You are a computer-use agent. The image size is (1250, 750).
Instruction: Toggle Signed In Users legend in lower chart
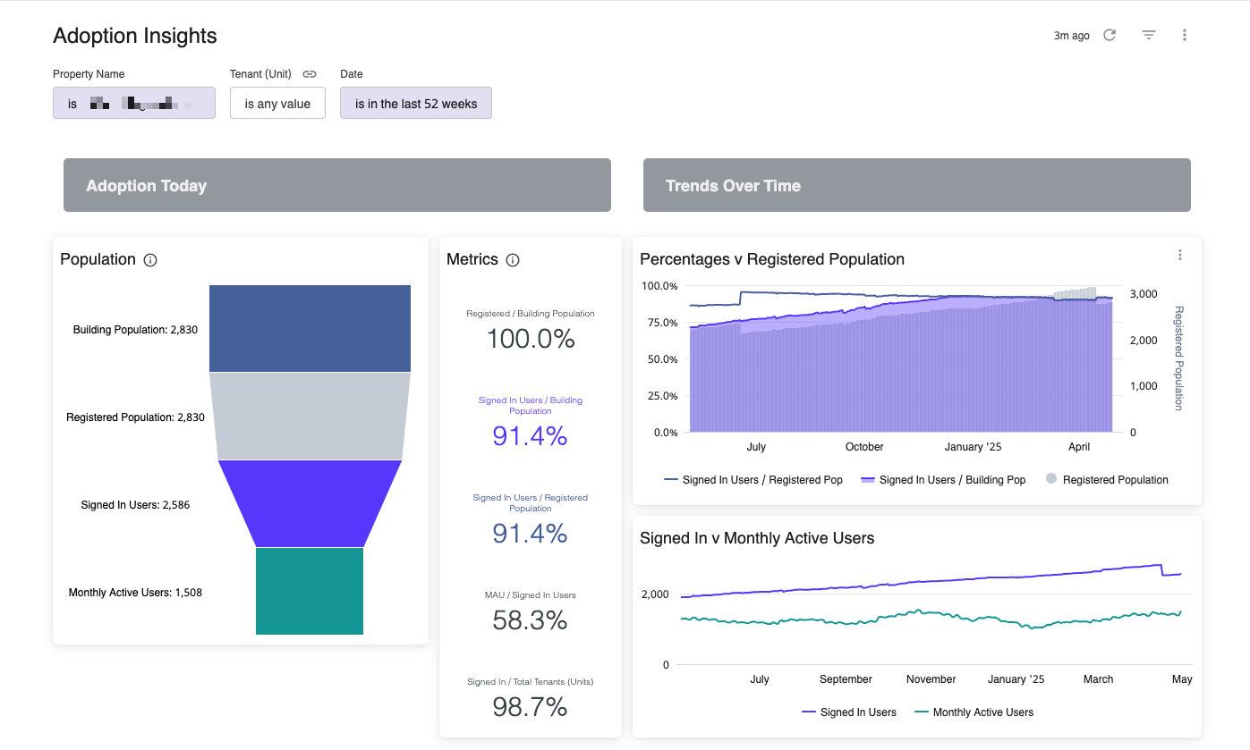coord(849,712)
